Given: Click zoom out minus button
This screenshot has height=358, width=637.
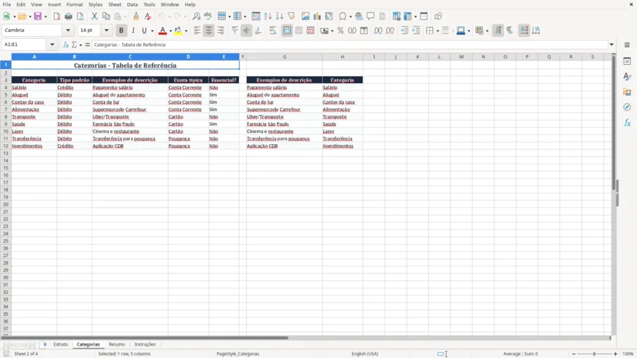Looking at the screenshot, I should (x=574, y=354).
